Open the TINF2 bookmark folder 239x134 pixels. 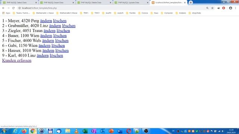[95, 13]
